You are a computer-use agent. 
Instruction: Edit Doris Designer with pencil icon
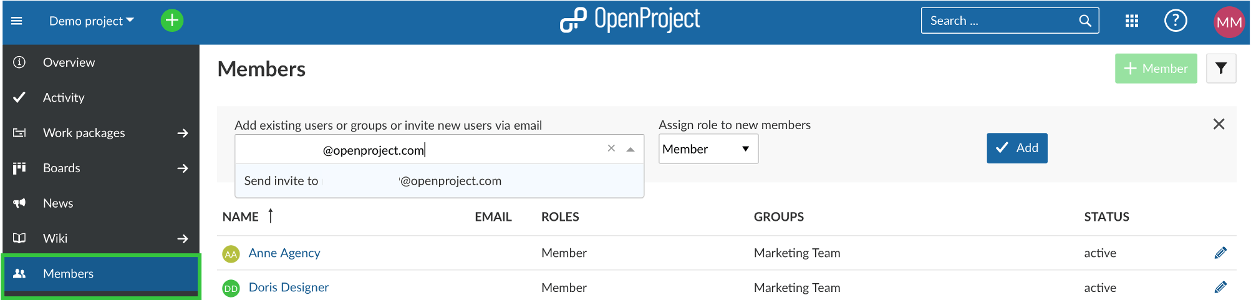(x=1220, y=287)
